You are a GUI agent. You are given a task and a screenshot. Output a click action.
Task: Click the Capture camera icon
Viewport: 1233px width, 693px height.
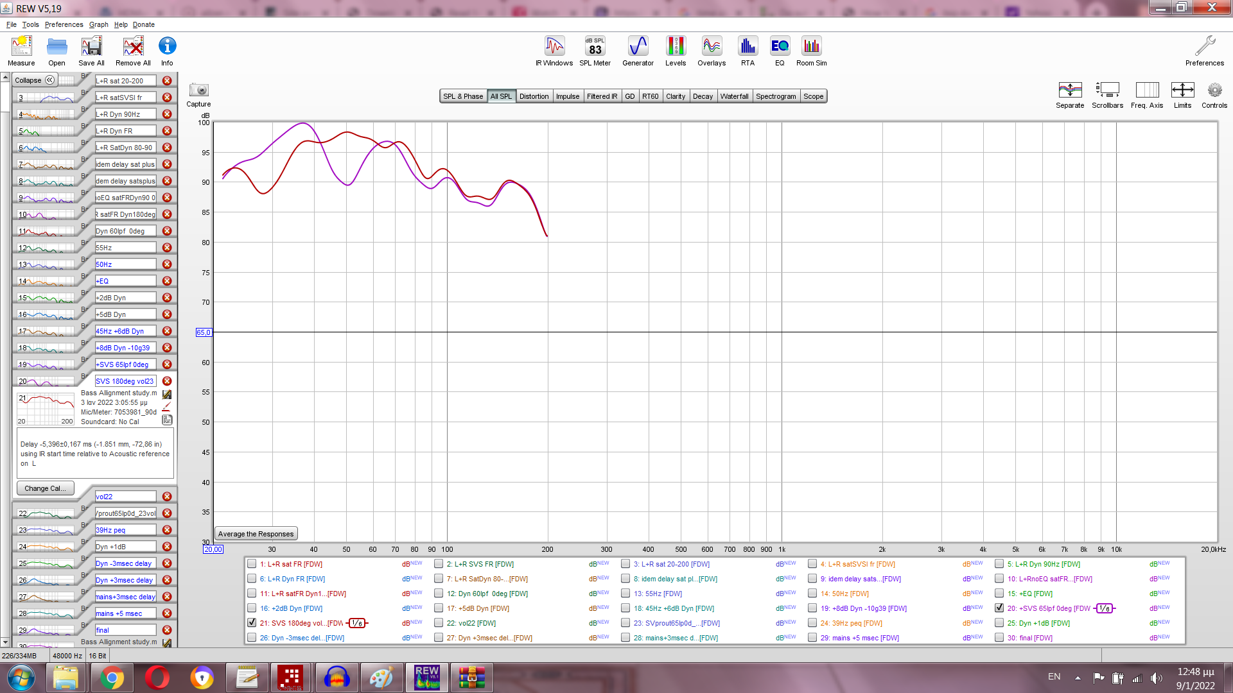pos(198,90)
